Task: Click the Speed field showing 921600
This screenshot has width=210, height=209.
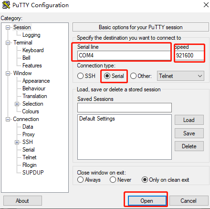Action: pyautogui.click(x=189, y=55)
